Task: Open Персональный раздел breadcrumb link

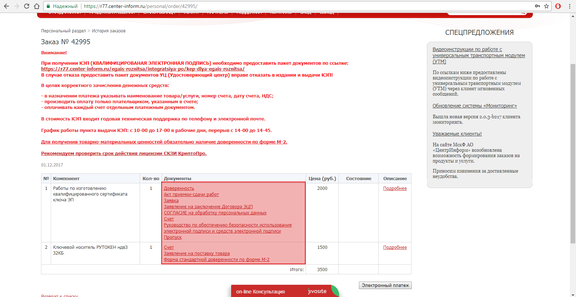Action: point(63,31)
